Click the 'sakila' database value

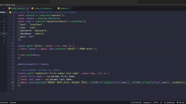click(39, 34)
